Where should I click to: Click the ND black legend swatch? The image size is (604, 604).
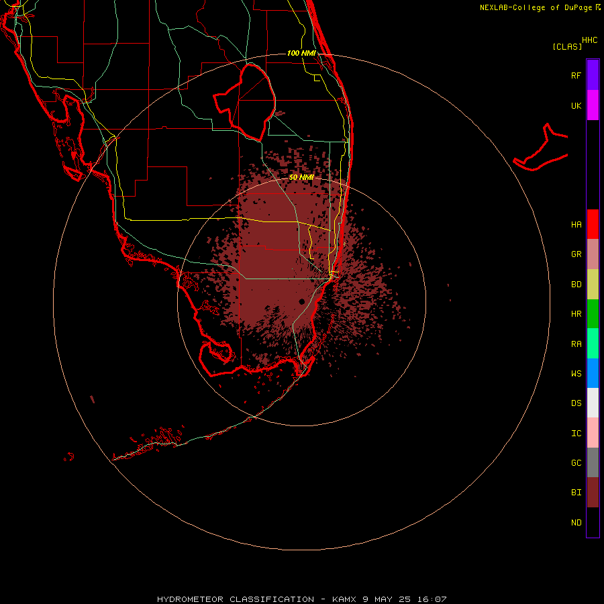click(593, 522)
